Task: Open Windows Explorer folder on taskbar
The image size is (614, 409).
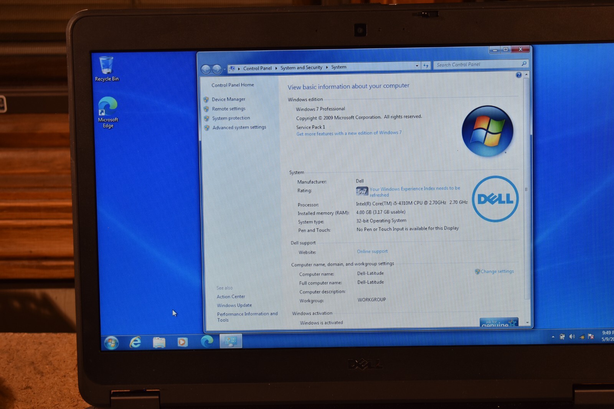Action: (x=159, y=342)
